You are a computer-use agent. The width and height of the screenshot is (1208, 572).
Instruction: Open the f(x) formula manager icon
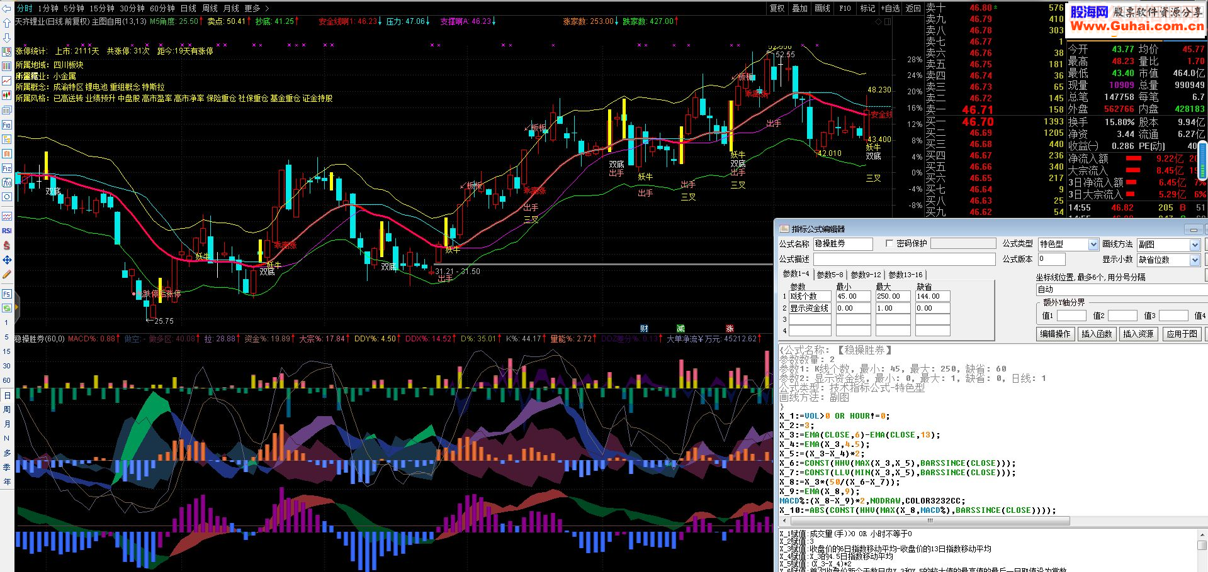pos(7,183)
